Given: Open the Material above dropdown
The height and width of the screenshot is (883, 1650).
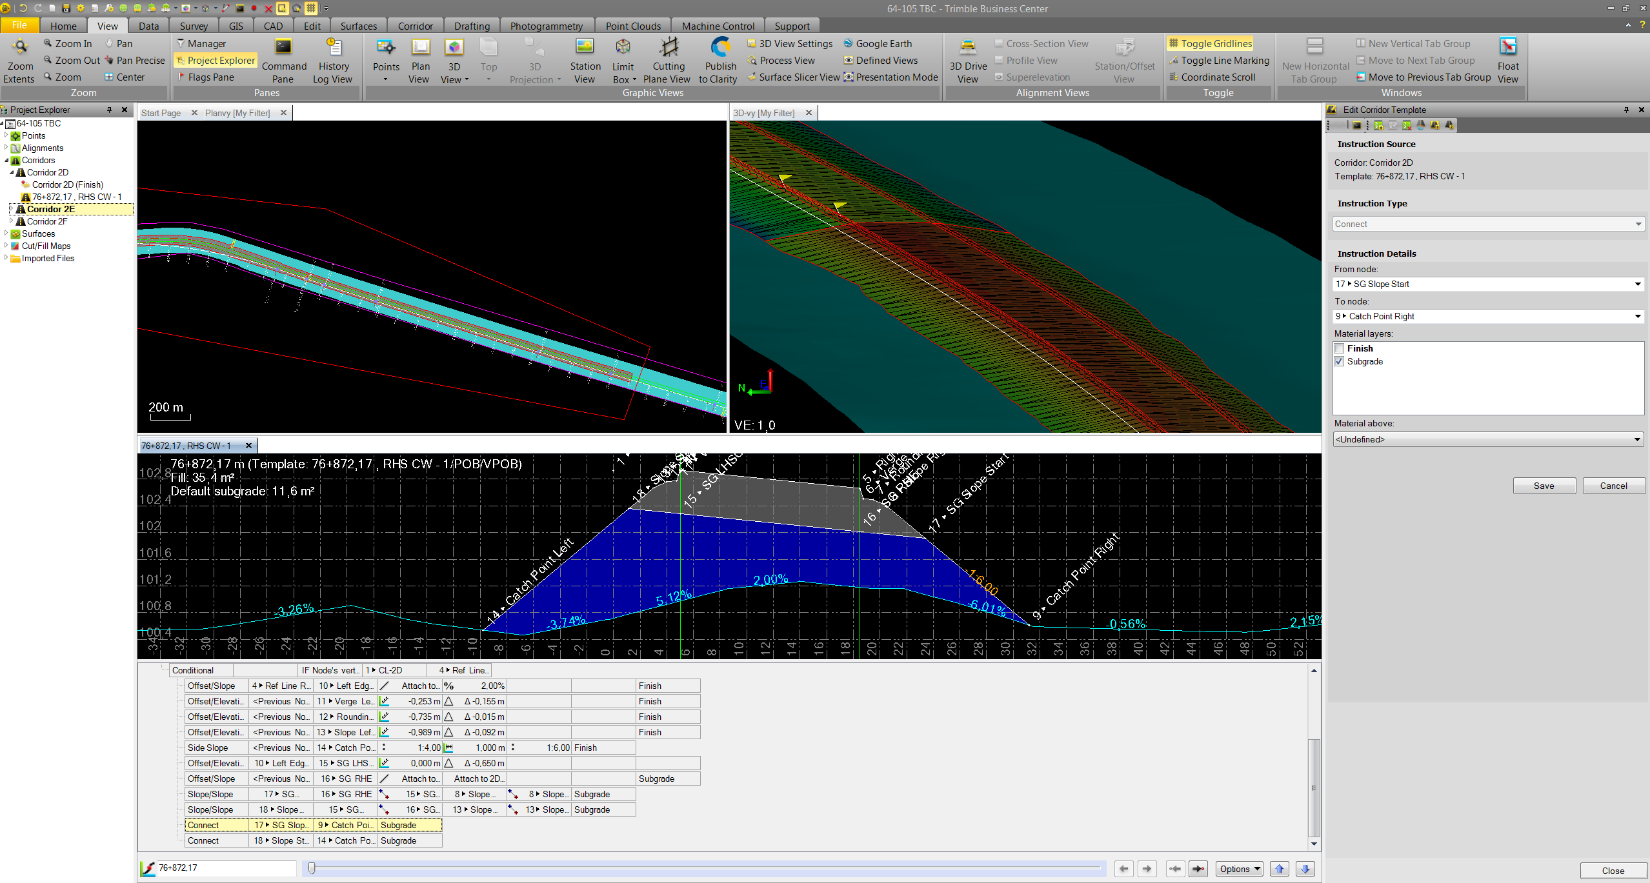Looking at the screenshot, I should pyautogui.click(x=1487, y=439).
